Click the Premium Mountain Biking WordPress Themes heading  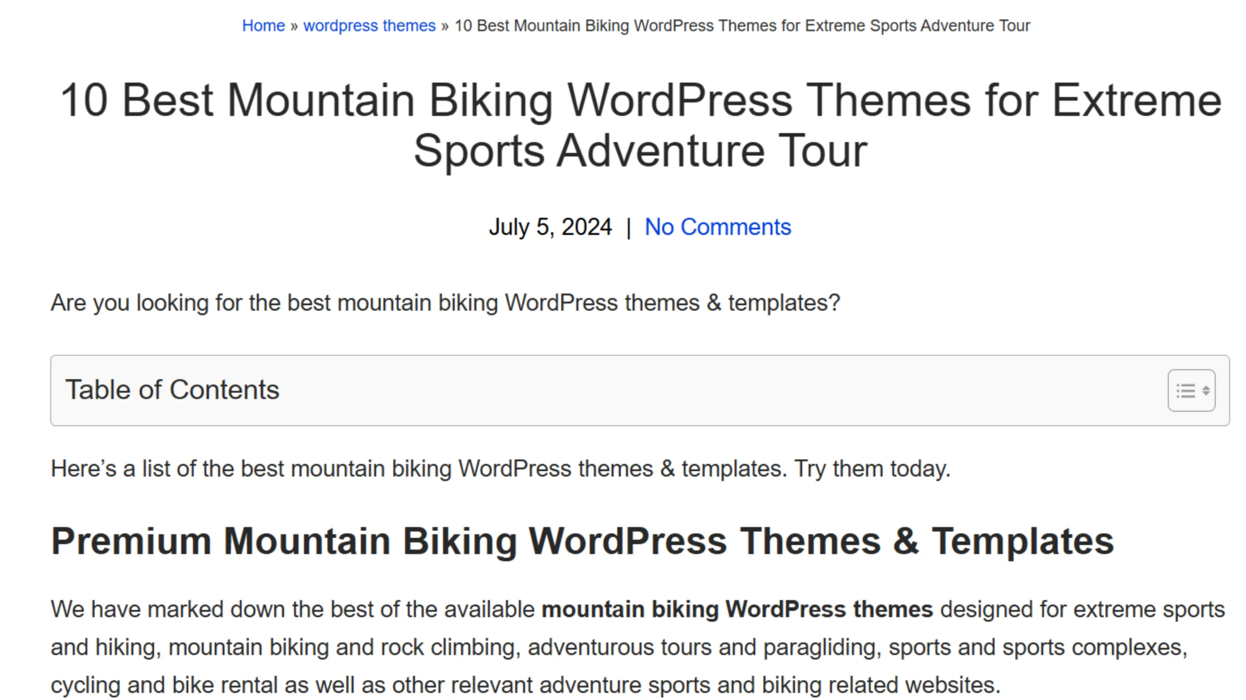click(x=583, y=541)
